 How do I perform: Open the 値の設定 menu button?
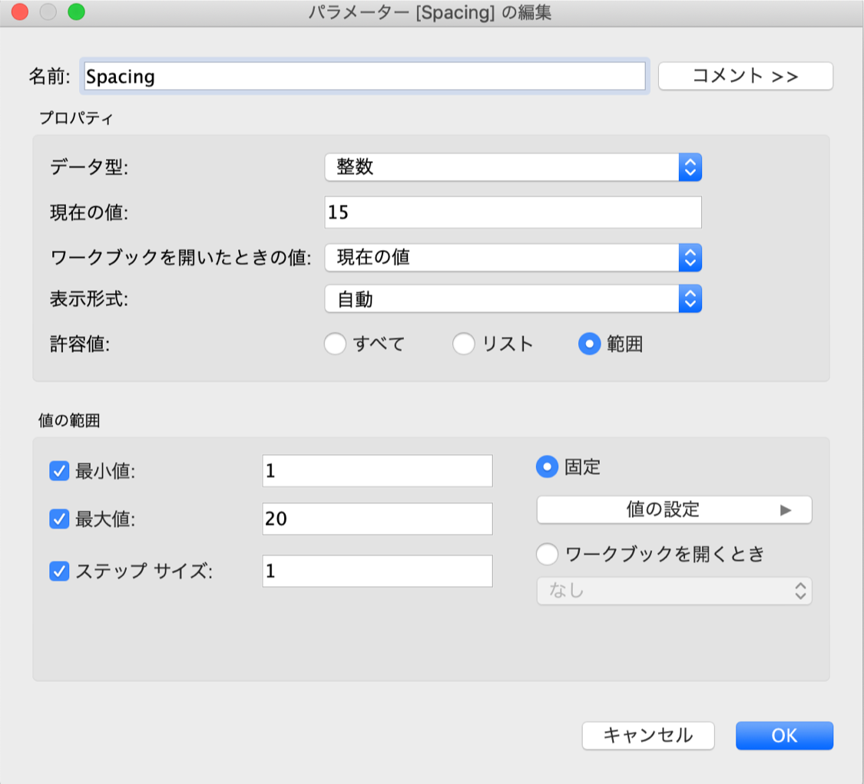click(674, 509)
